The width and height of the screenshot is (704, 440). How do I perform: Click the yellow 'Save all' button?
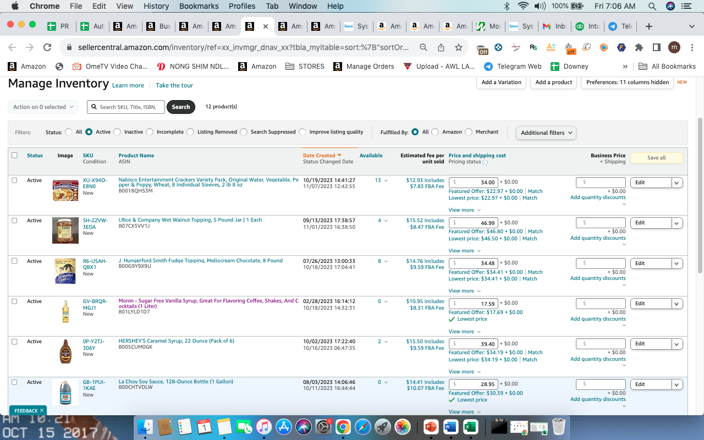point(656,158)
